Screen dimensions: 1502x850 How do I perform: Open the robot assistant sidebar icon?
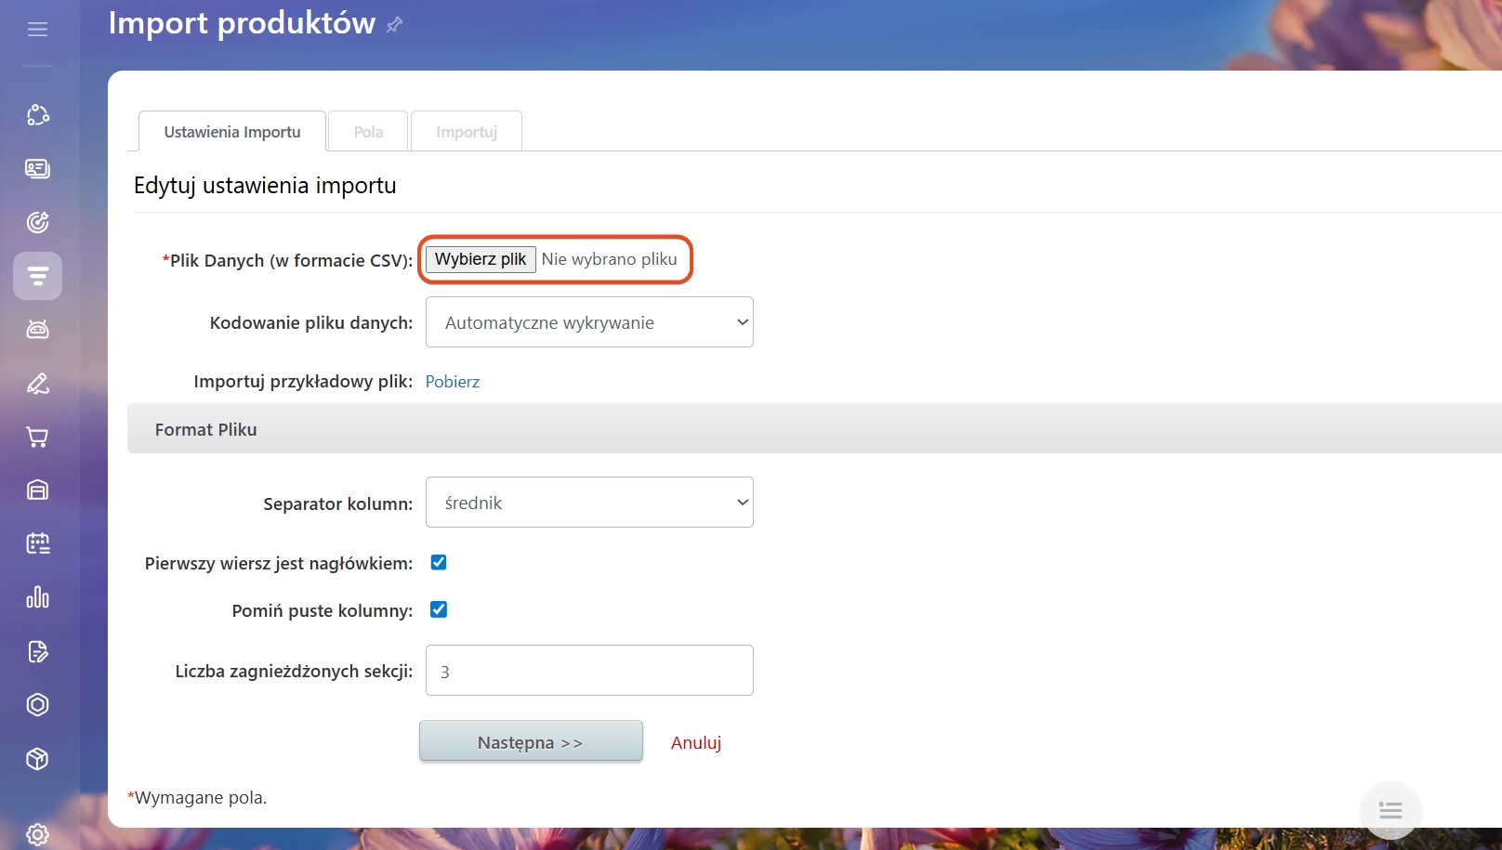click(37, 330)
